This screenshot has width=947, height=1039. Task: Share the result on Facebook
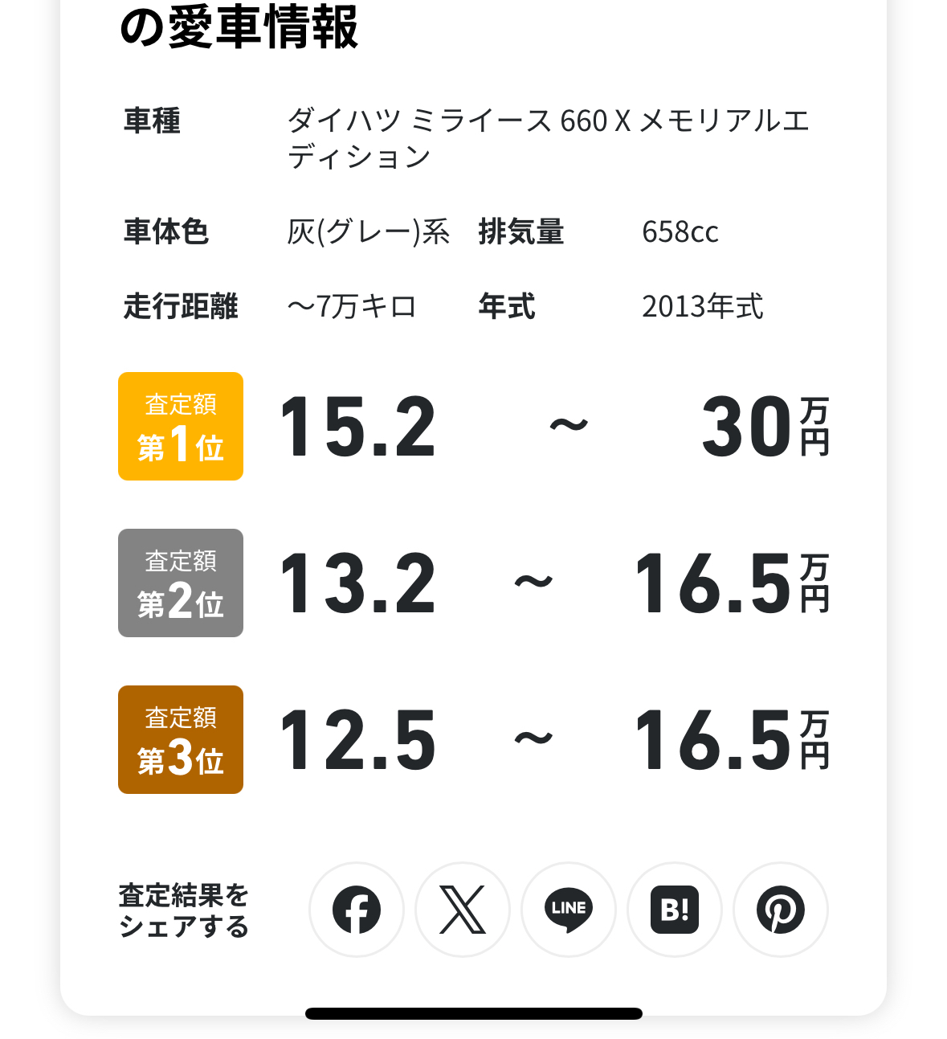tap(357, 910)
